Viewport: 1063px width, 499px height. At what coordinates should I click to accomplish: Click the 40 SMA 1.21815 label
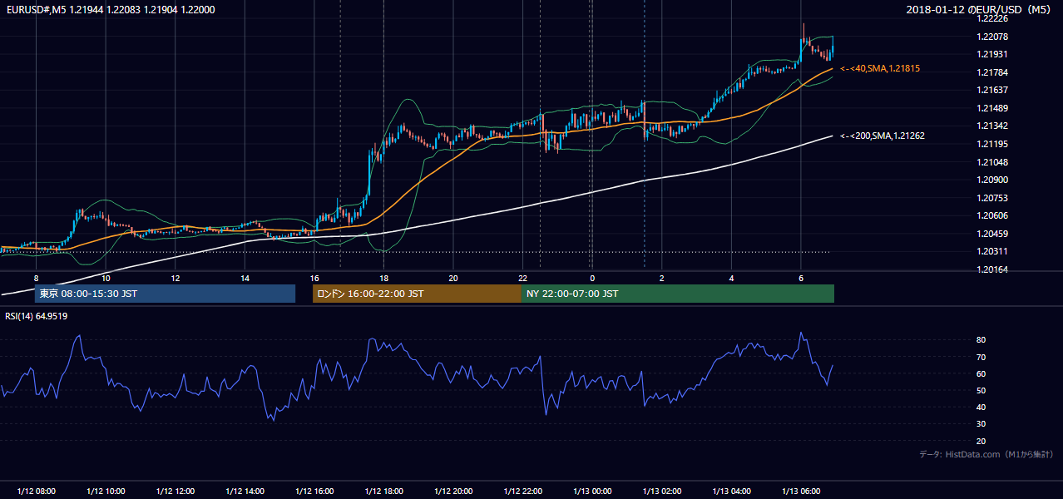coord(880,68)
